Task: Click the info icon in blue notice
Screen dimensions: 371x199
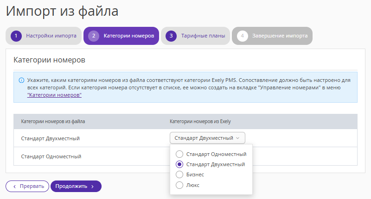Action: pyautogui.click(x=21, y=80)
